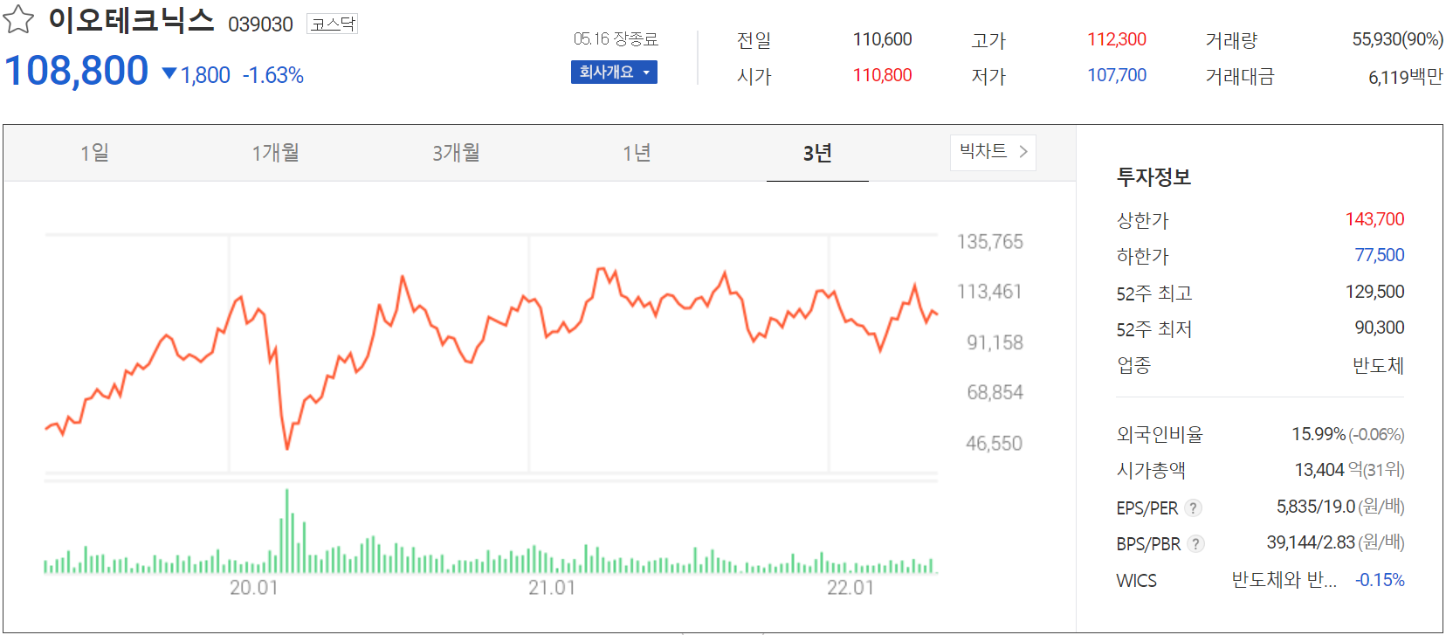Open 빅차트 full chart link
1446x635 pixels.
pos(993,152)
